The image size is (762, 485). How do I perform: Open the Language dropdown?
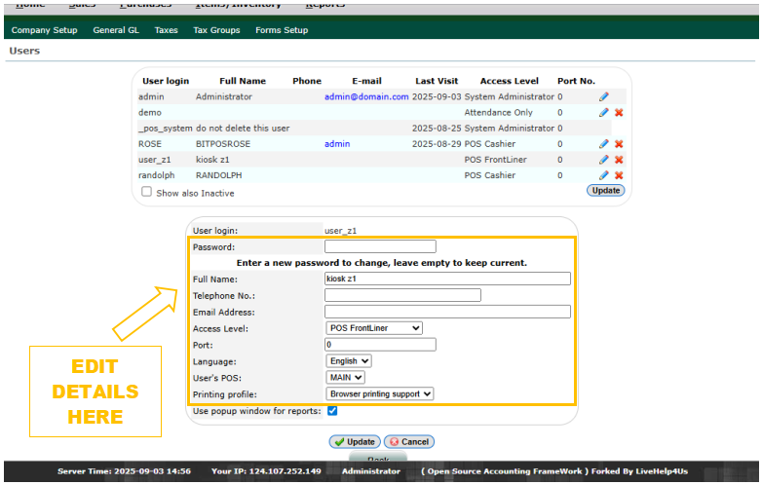[x=349, y=361]
